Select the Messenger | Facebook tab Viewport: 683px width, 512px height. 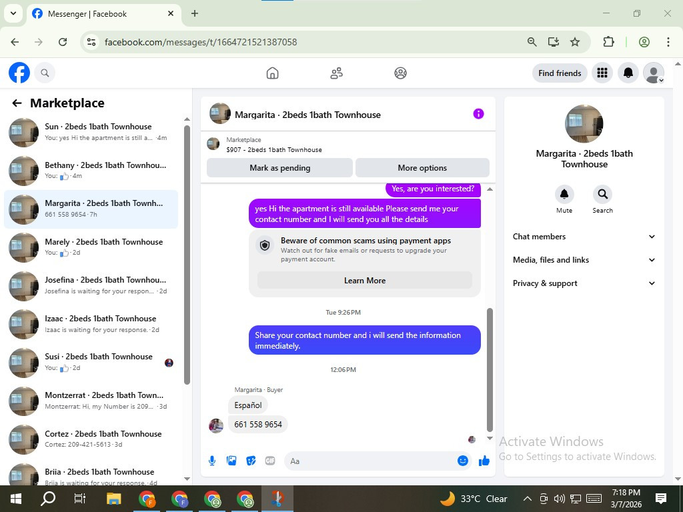pyautogui.click(x=103, y=14)
